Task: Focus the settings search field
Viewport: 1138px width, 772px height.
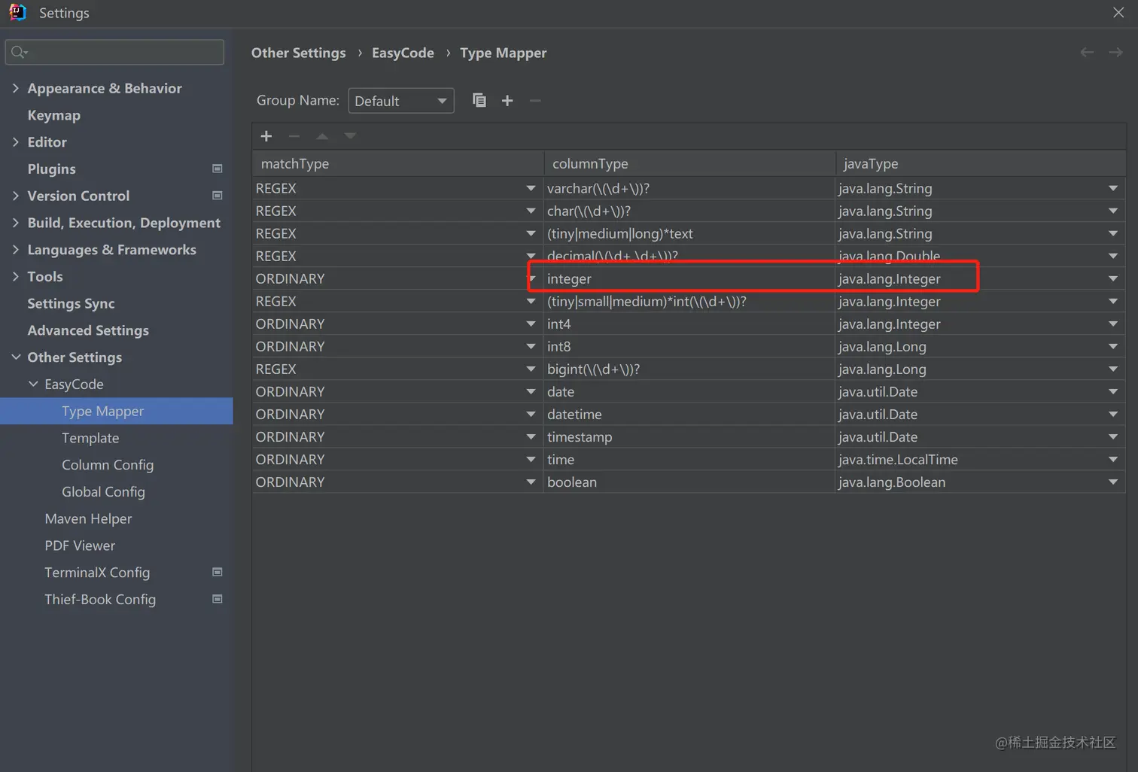Action: pos(114,52)
